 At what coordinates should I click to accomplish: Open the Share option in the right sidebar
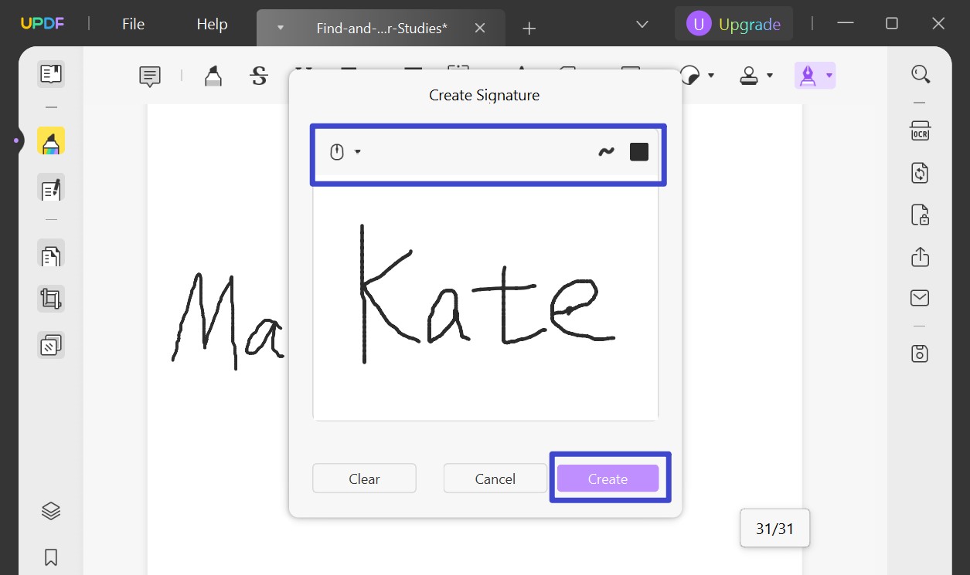pos(919,257)
